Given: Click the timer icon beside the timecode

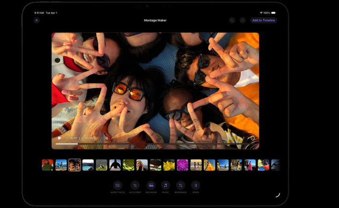Looking at the screenshot, I should [x=107, y=138].
